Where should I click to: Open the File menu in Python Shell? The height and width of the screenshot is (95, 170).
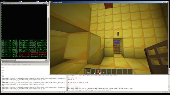tap(2, 64)
